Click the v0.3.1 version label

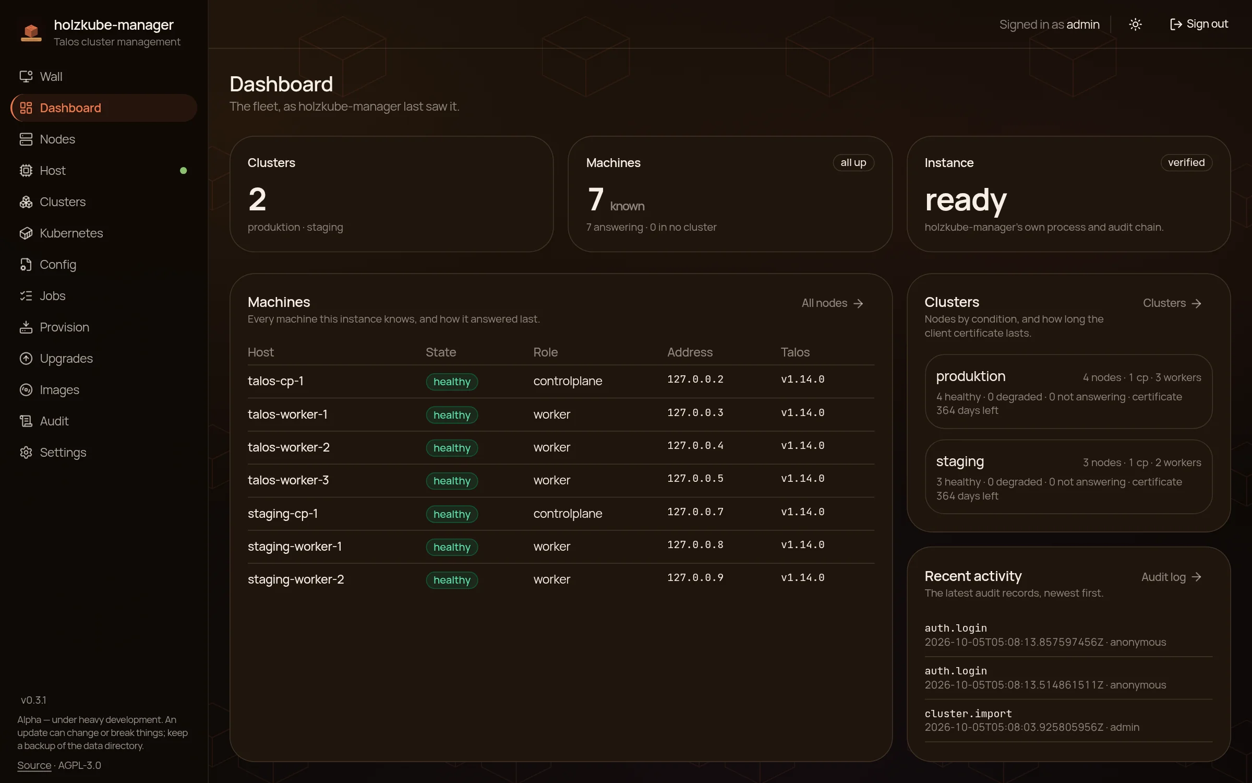point(33,700)
